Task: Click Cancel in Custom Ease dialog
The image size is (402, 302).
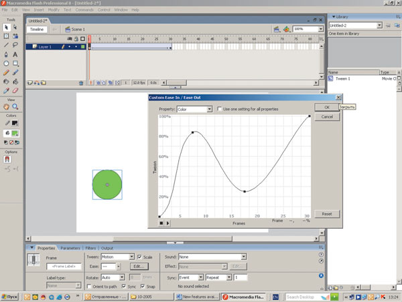Action: pyautogui.click(x=327, y=117)
